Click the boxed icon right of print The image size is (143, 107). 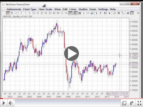pyautogui.click(x=132, y=13)
